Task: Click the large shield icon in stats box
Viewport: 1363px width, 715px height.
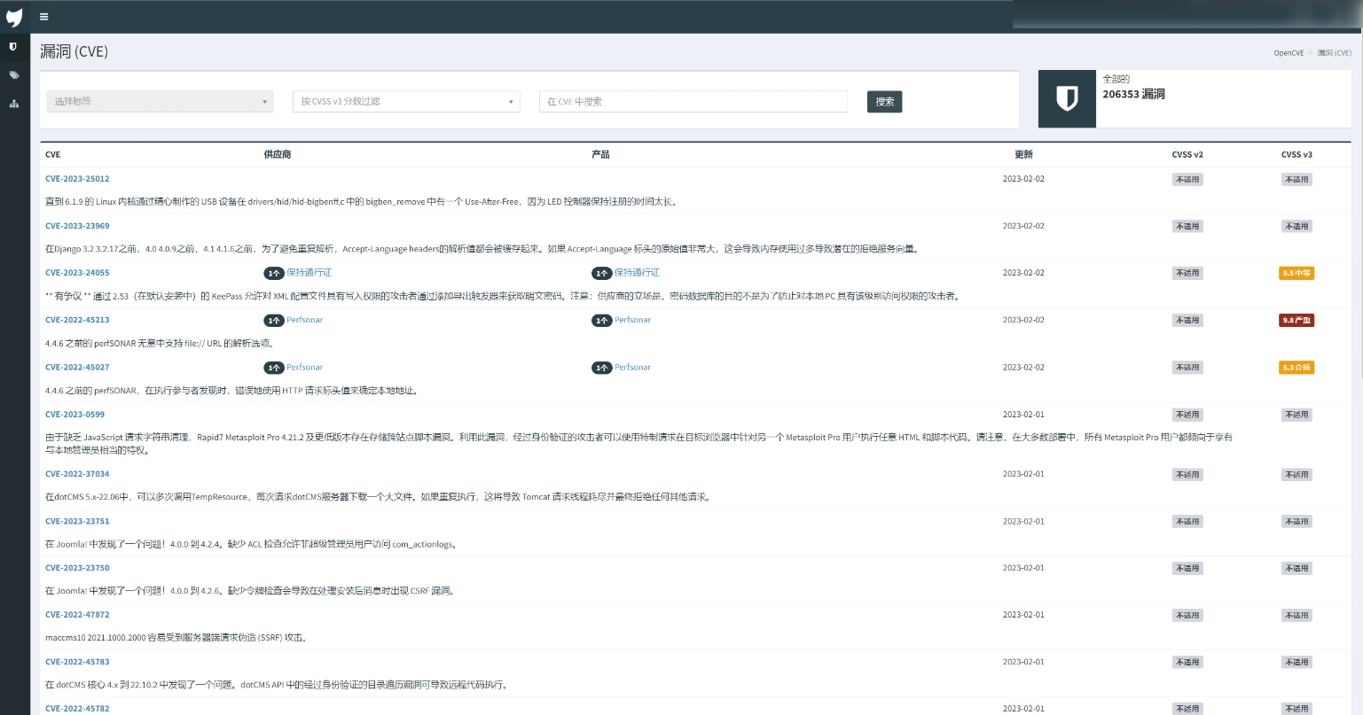Action: pyautogui.click(x=1067, y=98)
